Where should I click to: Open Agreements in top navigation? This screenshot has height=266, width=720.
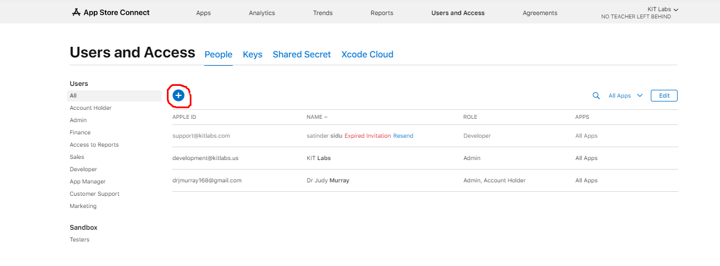click(540, 13)
